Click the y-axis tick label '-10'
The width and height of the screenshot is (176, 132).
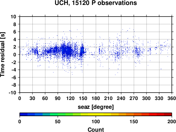(12, 93)
